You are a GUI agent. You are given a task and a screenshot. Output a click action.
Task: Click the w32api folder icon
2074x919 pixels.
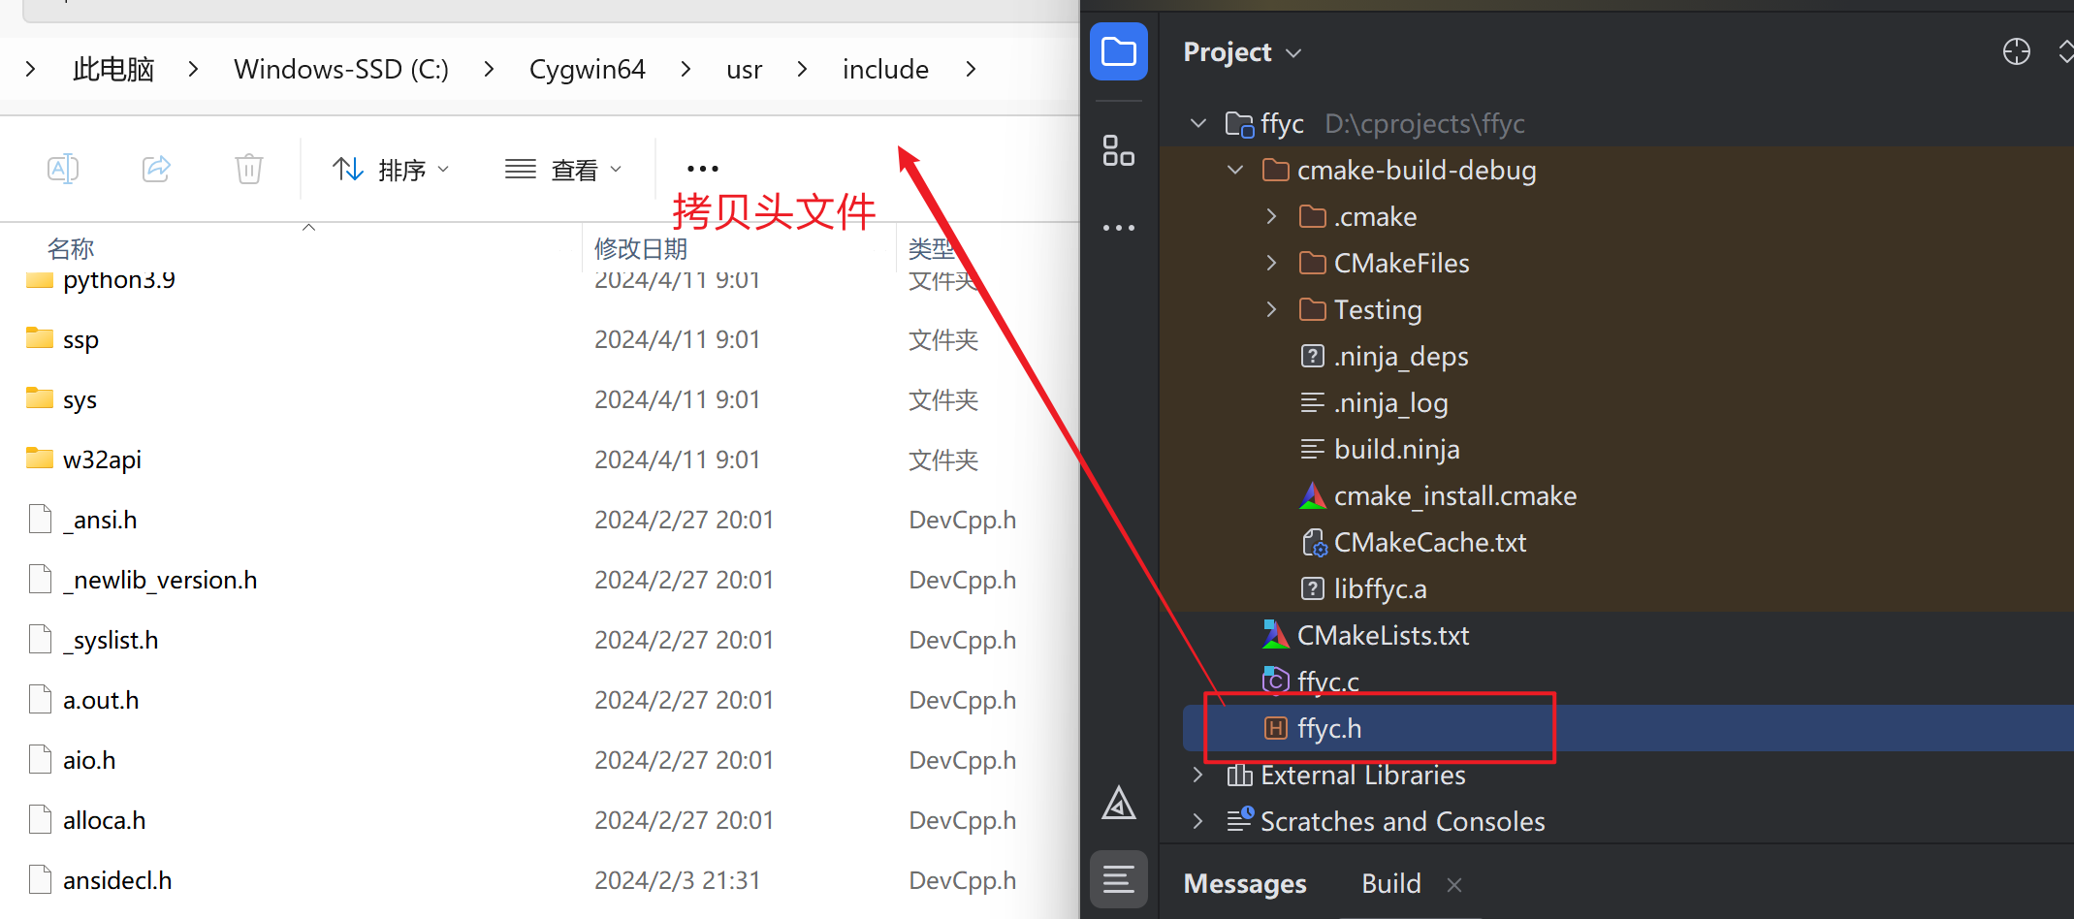point(40,459)
